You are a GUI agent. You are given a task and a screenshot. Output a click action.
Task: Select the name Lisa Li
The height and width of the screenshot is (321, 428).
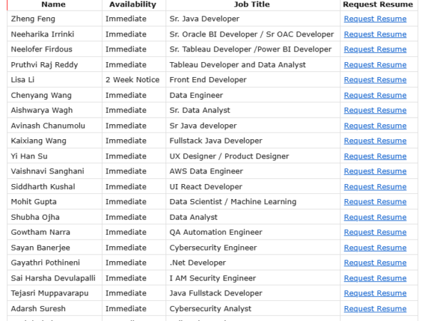pyautogui.click(x=23, y=80)
